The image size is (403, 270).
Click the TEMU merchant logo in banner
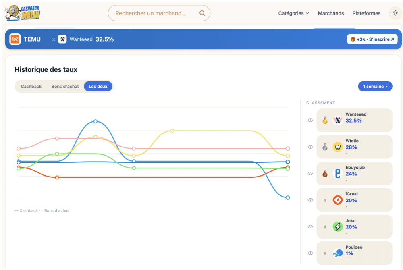(x=15, y=39)
